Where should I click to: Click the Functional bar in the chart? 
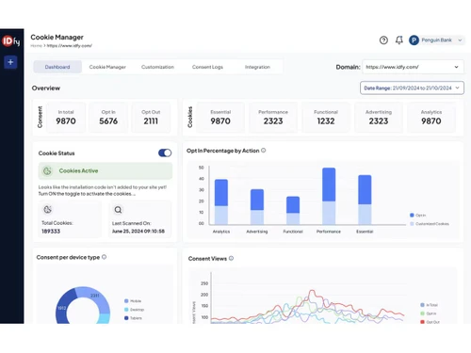coord(293,210)
